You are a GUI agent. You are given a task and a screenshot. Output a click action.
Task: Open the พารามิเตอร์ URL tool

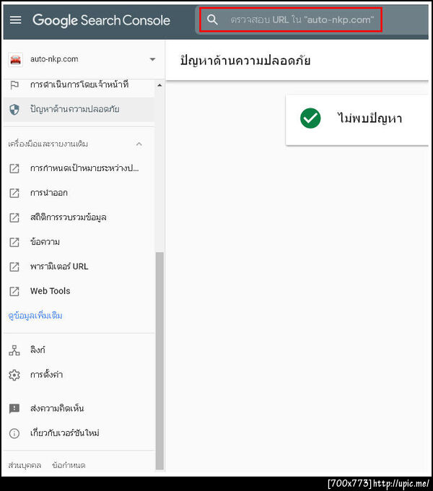pos(59,266)
